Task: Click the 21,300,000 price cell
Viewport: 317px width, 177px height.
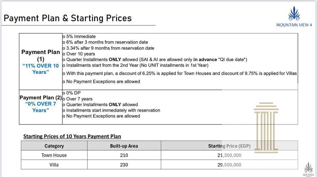Action: point(229,155)
